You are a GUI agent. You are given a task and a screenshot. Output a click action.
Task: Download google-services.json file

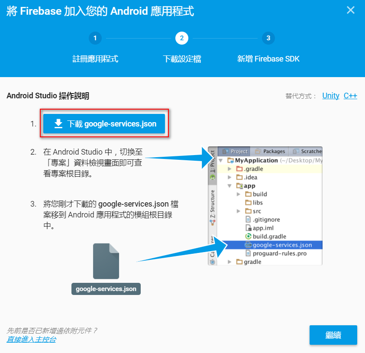(104, 123)
